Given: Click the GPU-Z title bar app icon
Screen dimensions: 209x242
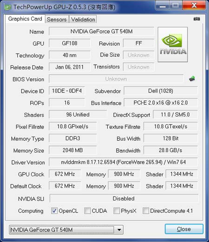Looking at the screenshot, I should (8, 7).
